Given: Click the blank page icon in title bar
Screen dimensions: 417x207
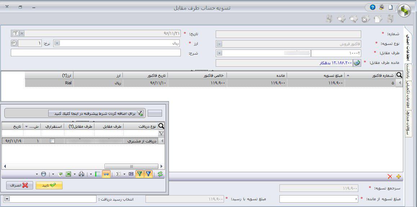Looking at the screenshot, I should coord(390,8).
